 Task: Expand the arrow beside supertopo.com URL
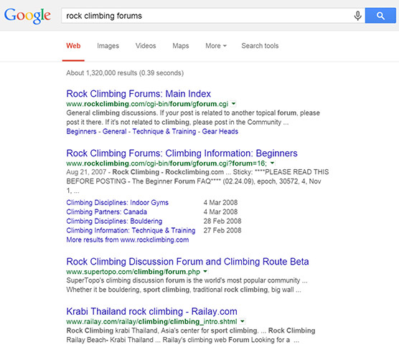tap(205, 272)
